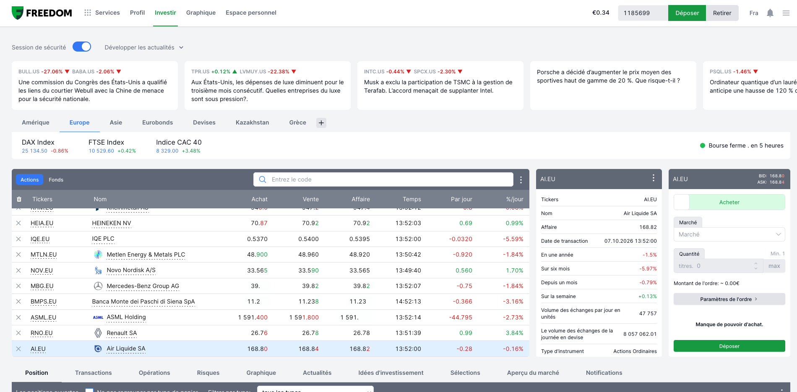Expand Développer les actualités
This screenshot has width=797, height=392.
click(x=144, y=47)
